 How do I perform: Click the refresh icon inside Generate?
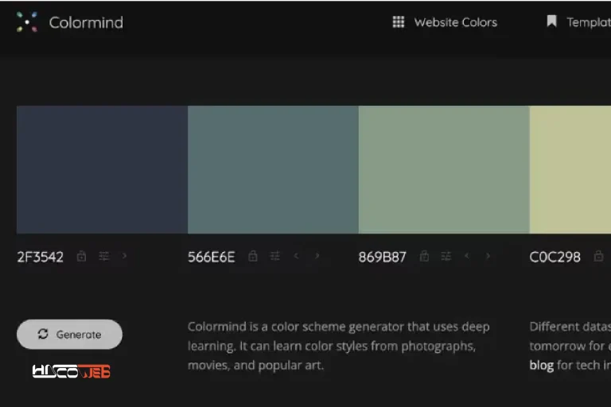[43, 334]
